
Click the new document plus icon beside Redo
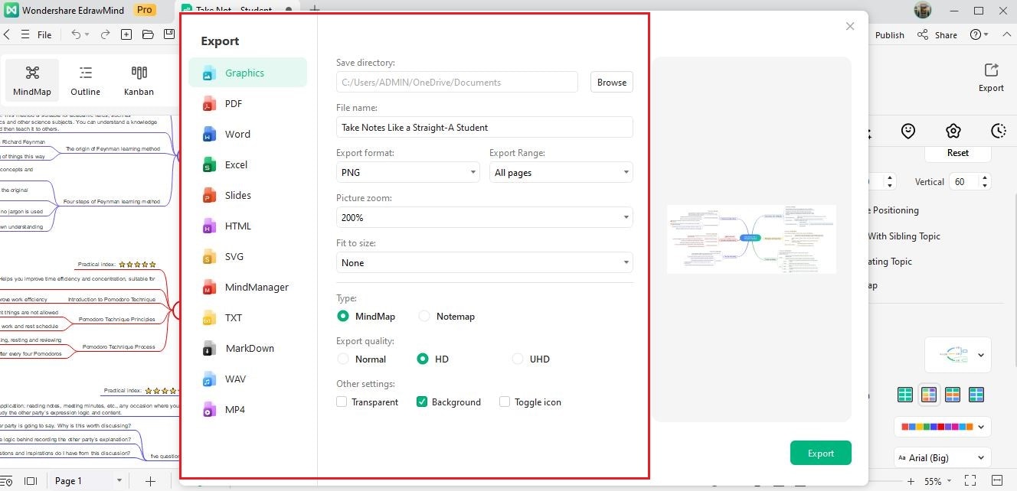tap(126, 34)
